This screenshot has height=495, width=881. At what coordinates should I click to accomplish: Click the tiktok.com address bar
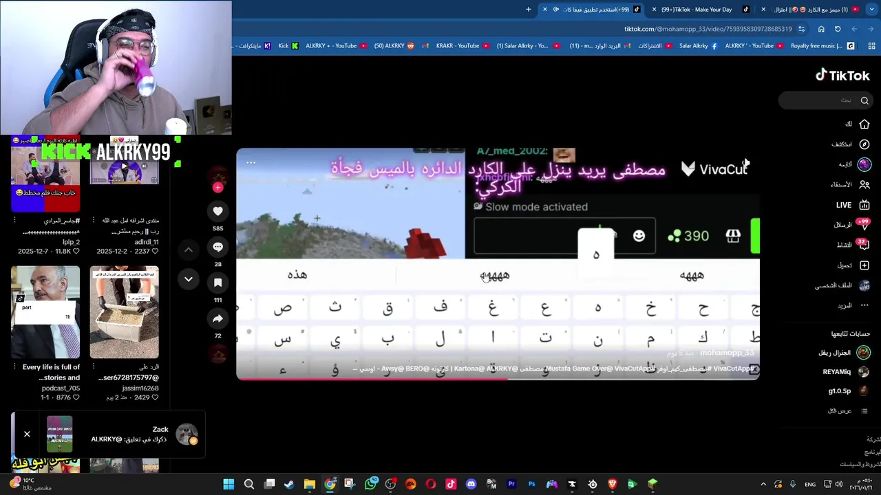pos(709,29)
